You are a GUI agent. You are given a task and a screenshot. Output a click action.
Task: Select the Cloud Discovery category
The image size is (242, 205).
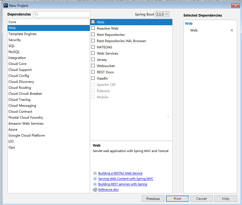click(49, 81)
